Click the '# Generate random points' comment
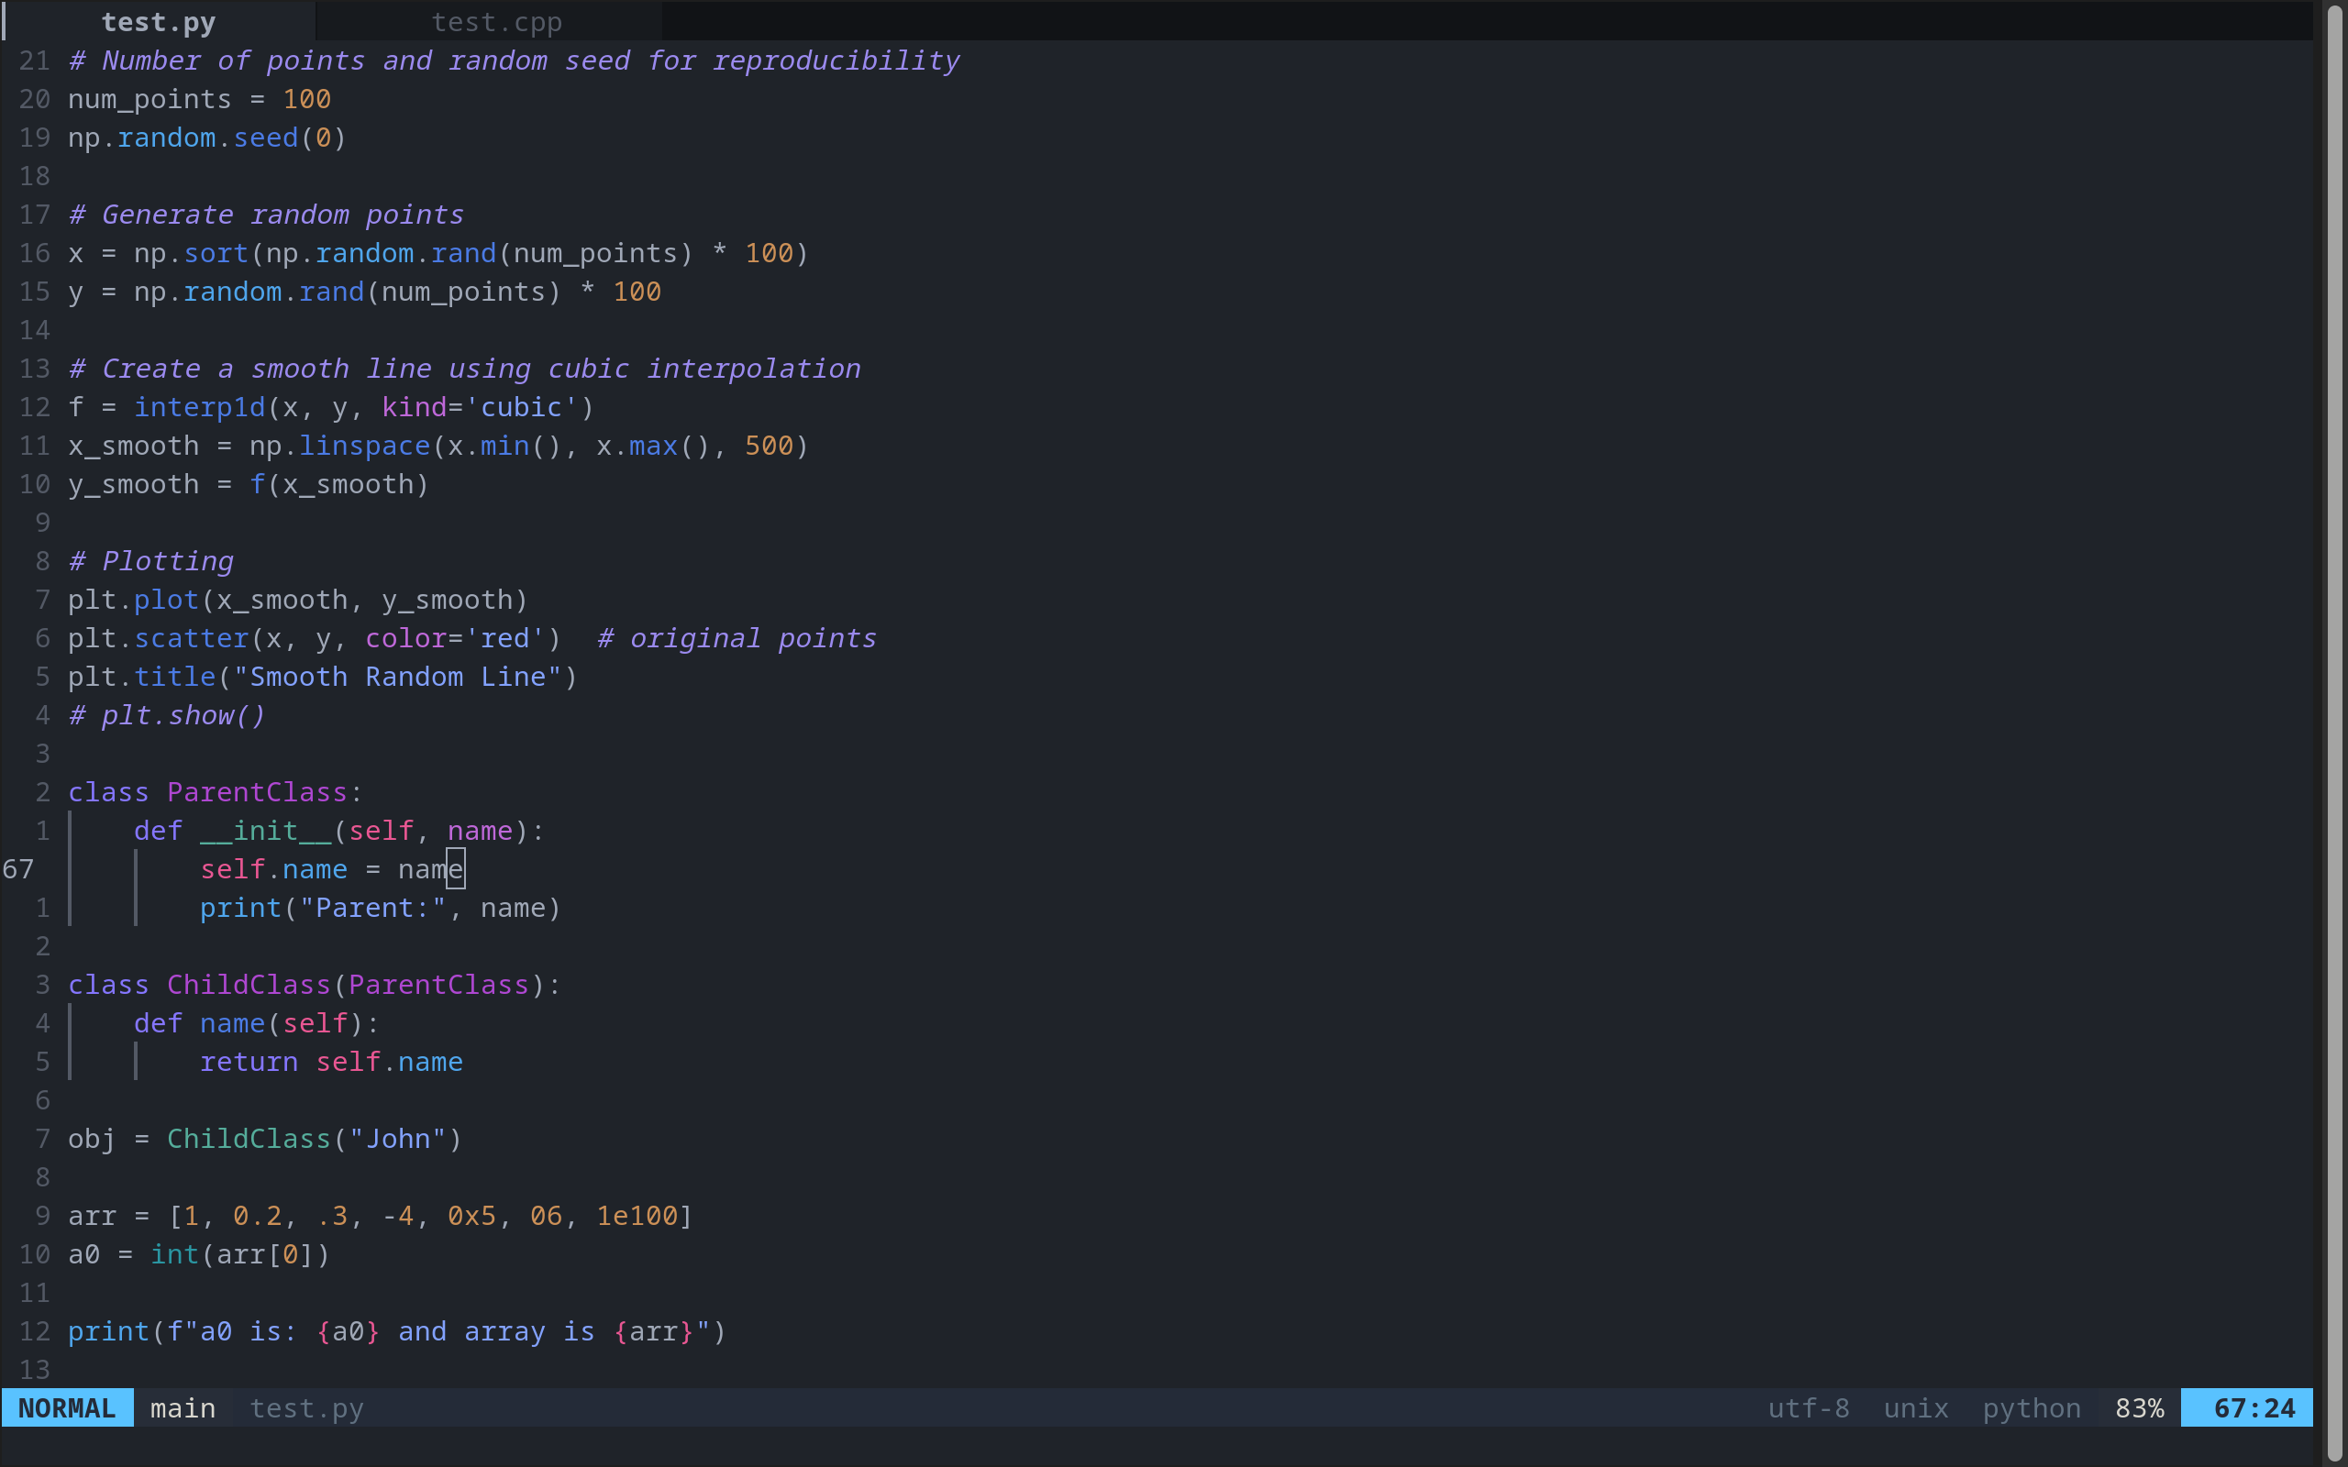The image size is (2348, 1467). coord(266,215)
